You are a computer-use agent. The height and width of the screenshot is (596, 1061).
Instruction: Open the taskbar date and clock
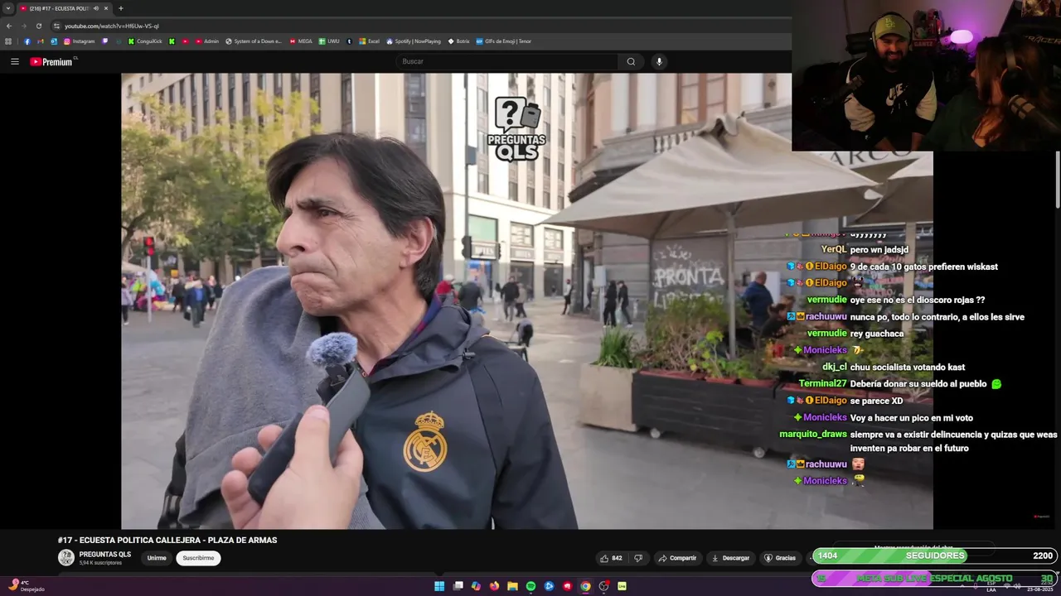click(1039, 586)
